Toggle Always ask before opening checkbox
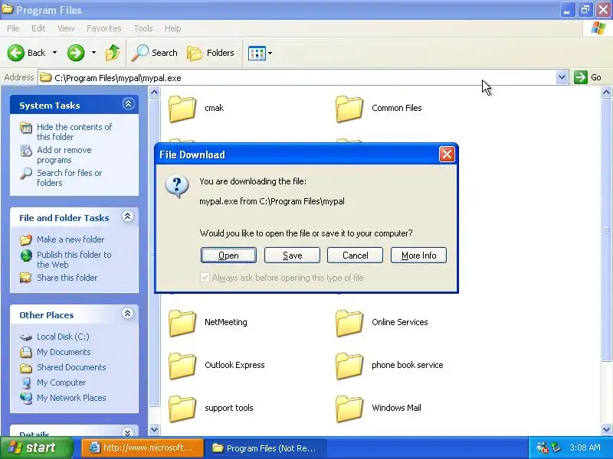This screenshot has width=613, height=459. pos(205,278)
